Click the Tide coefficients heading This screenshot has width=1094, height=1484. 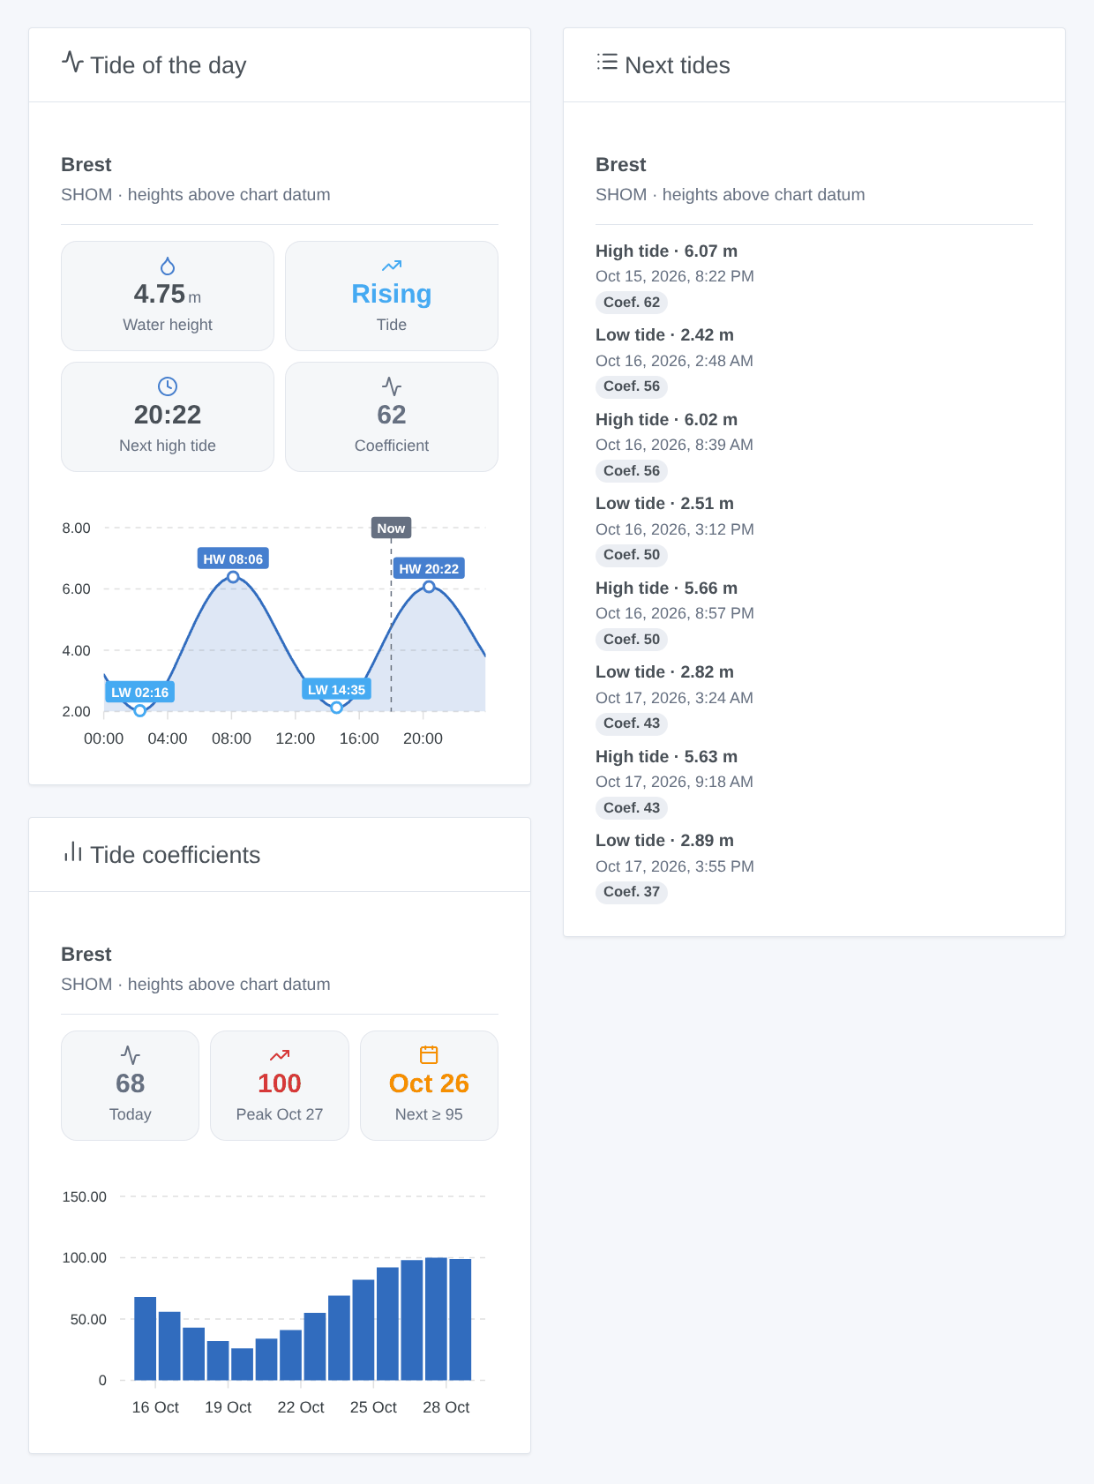coord(176,855)
